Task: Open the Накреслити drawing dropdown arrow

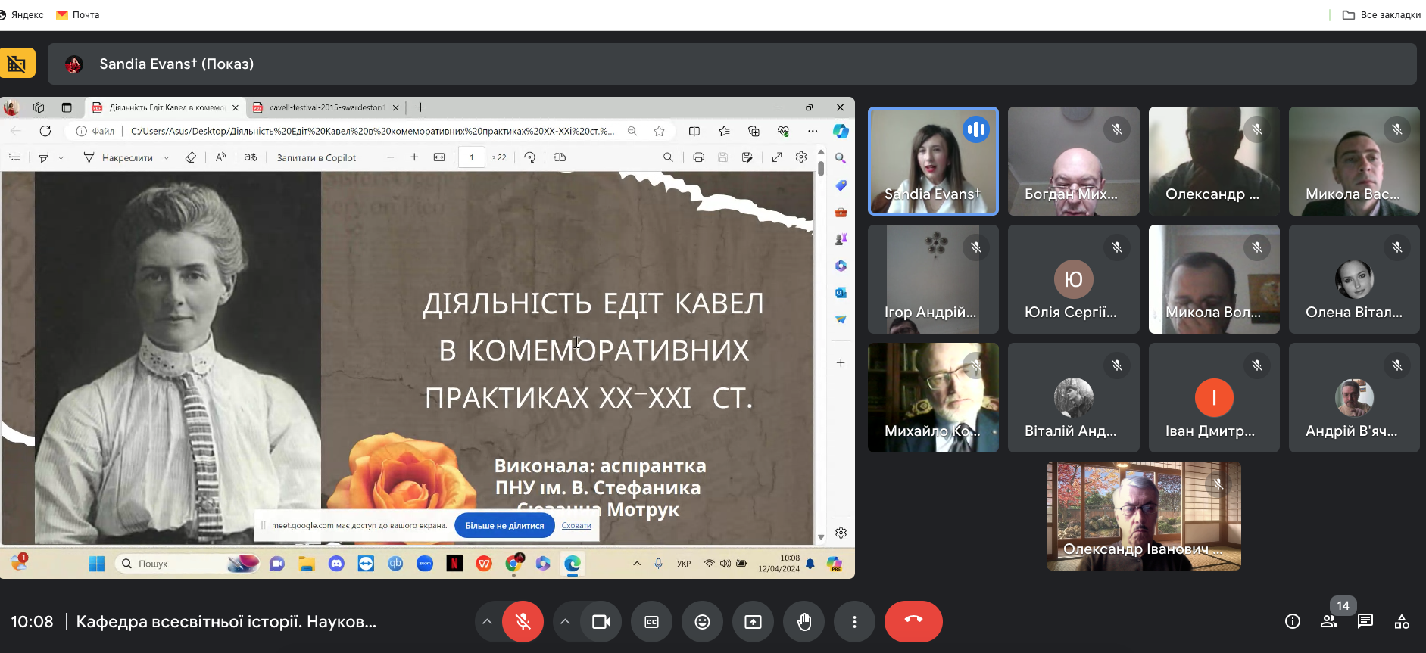Action: pos(167,158)
